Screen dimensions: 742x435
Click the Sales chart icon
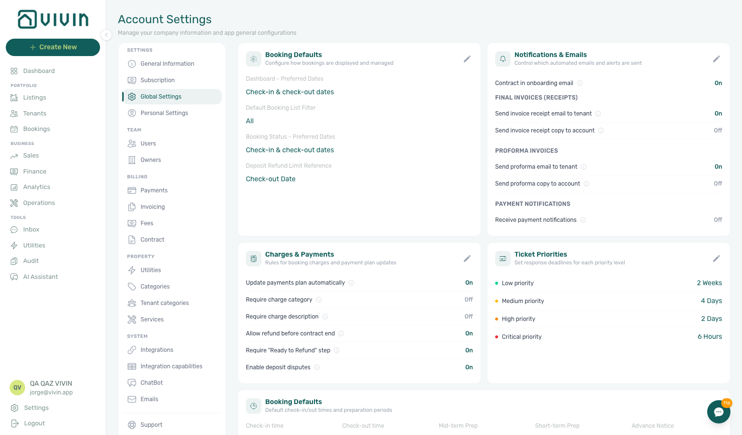point(14,156)
